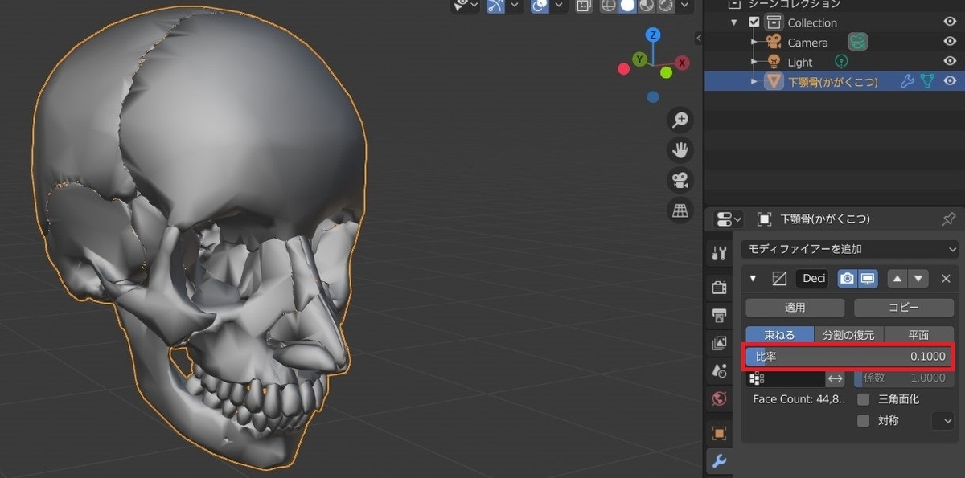Open Active Tool properties tab
This screenshot has height=478, width=965.
(719, 254)
